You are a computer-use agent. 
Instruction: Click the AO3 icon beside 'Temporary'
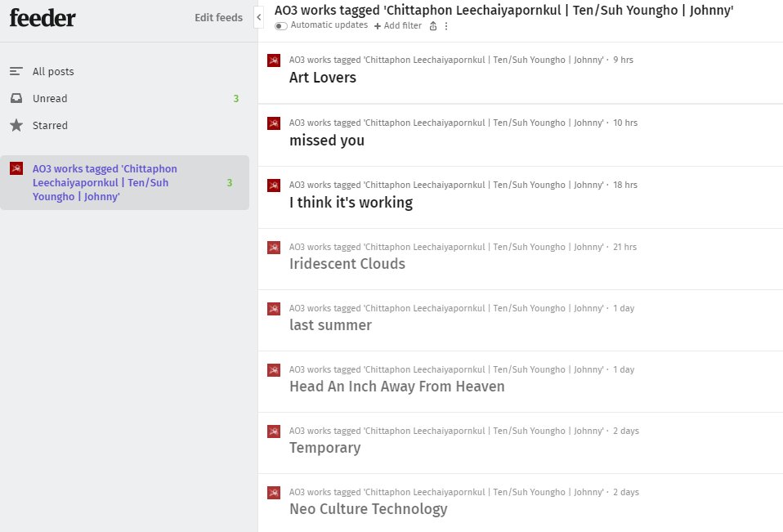[274, 431]
